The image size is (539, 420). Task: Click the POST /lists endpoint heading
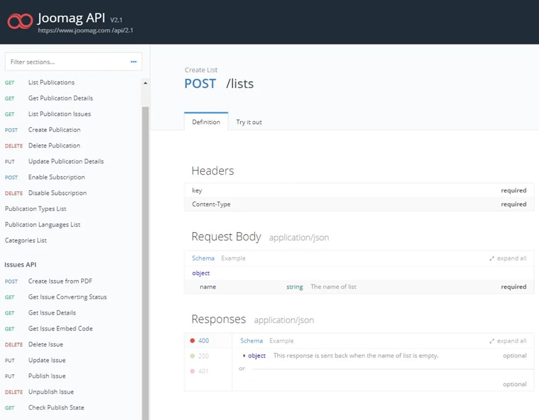(219, 83)
